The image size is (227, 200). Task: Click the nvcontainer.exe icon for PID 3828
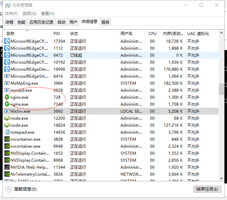coord(7,139)
